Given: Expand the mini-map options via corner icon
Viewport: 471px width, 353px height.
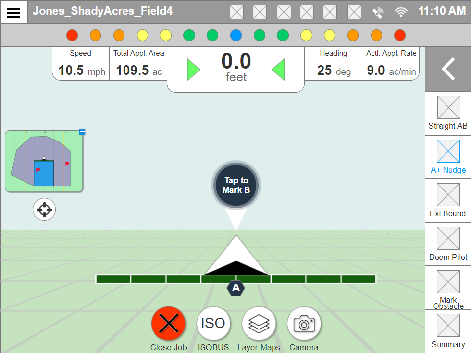Looking at the screenshot, I should coord(82,132).
